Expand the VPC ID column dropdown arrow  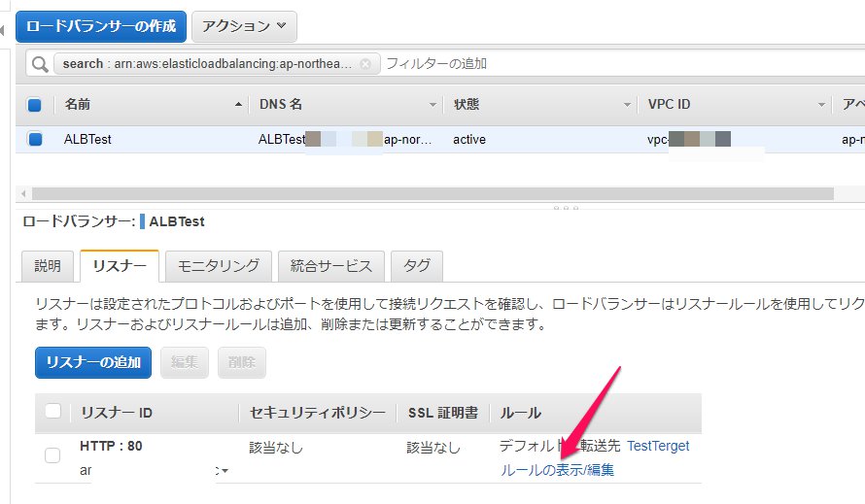(821, 105)
